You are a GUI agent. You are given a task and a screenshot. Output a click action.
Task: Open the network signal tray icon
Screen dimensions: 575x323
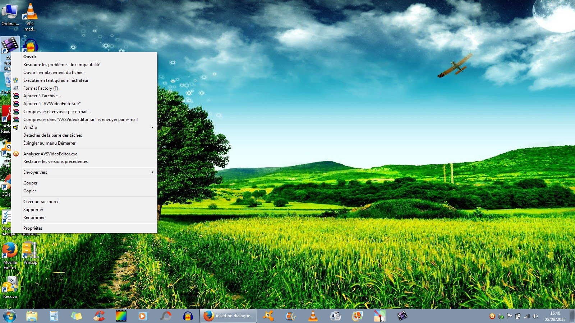pos(526,316)
